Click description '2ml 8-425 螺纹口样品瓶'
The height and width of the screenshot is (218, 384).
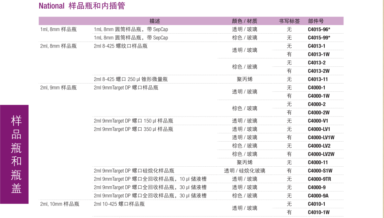(121, 46)
